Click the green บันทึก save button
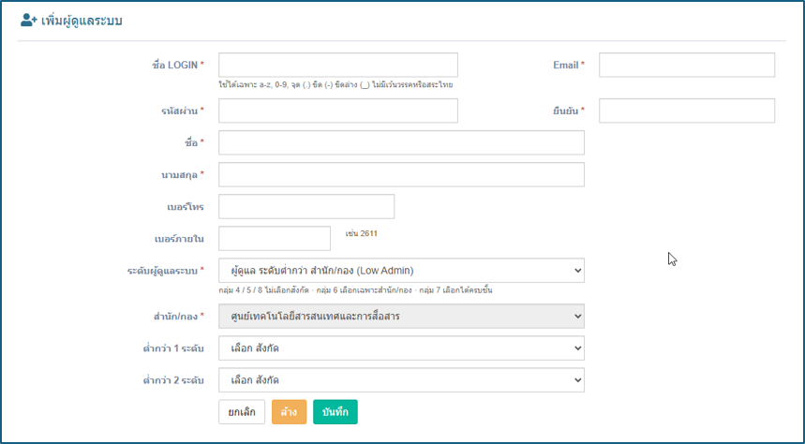 (335, 411)
